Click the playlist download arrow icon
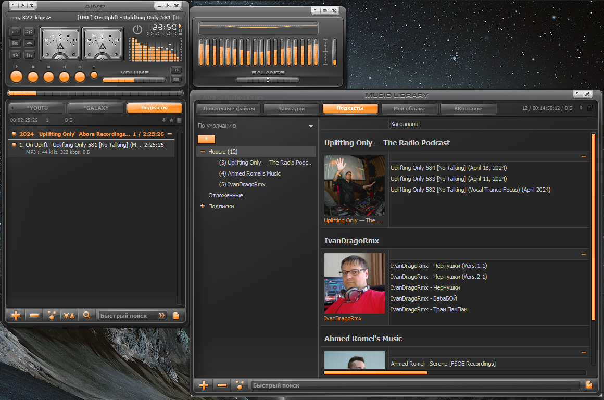 [x=164, y=120]
